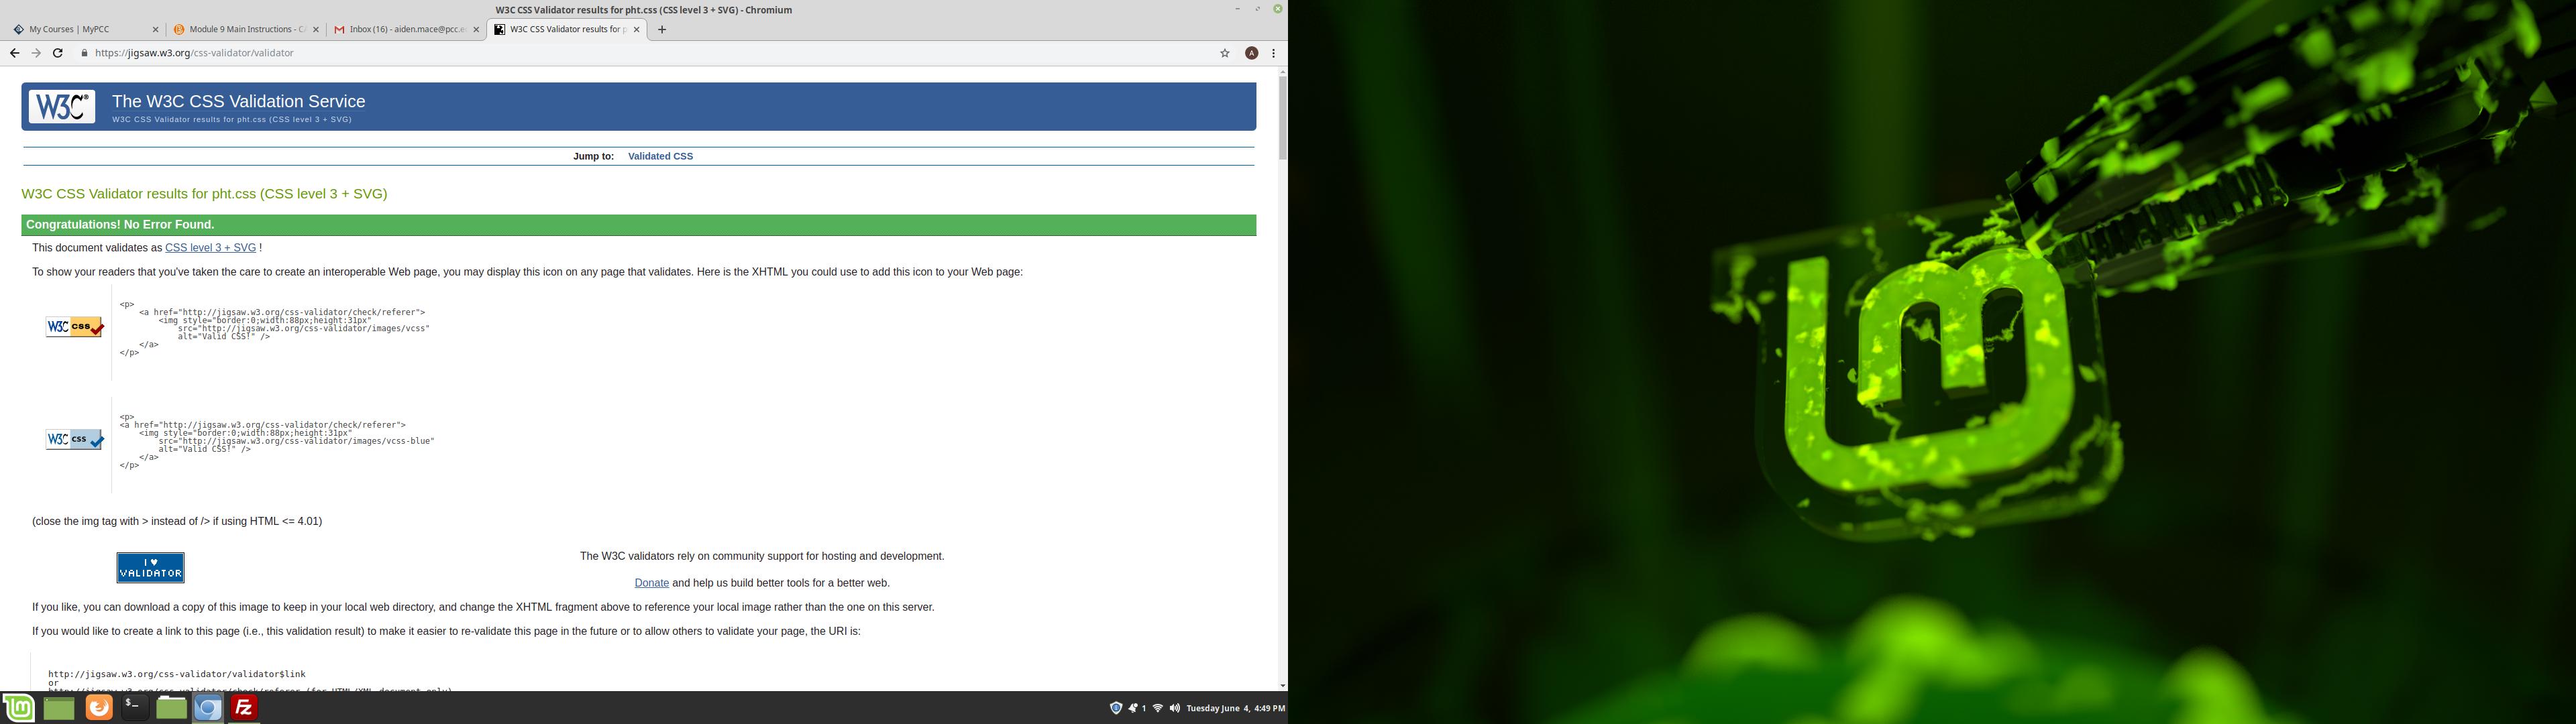The height and width of the screenshot is (724, 2576).
Task: Open the terminal from the panel
Action: [134, 708]
